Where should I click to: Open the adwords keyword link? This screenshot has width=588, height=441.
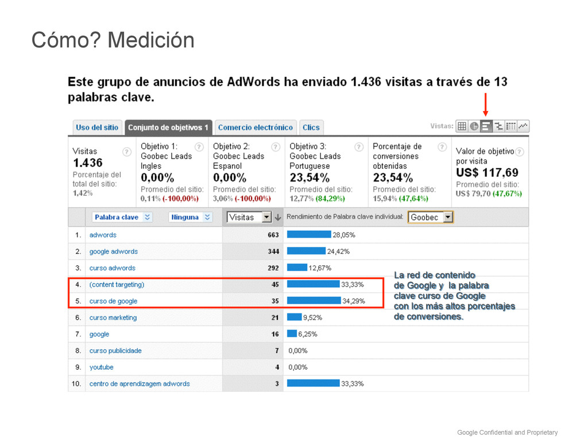click(103, 235)
